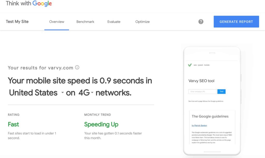The height and width of the screenshot is (158, 265).
Task: Click the Enter webpage URL field
Action: pyautogui.click(x=203, y=91)
